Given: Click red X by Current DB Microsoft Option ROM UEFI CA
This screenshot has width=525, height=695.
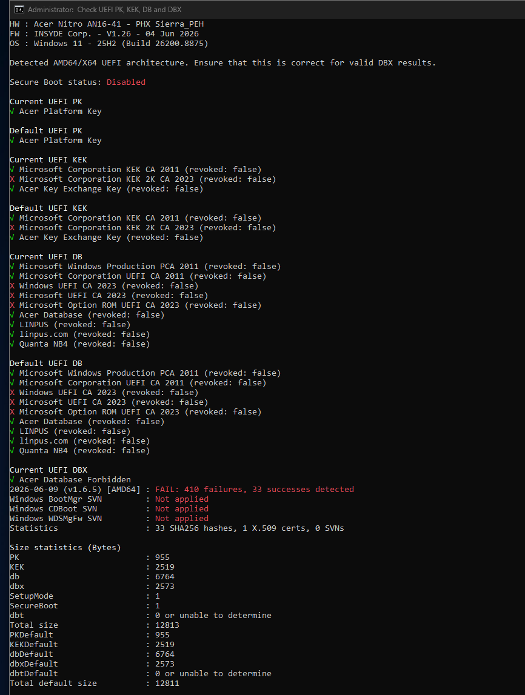Looking at the screenshot, I should click(12, 305).
